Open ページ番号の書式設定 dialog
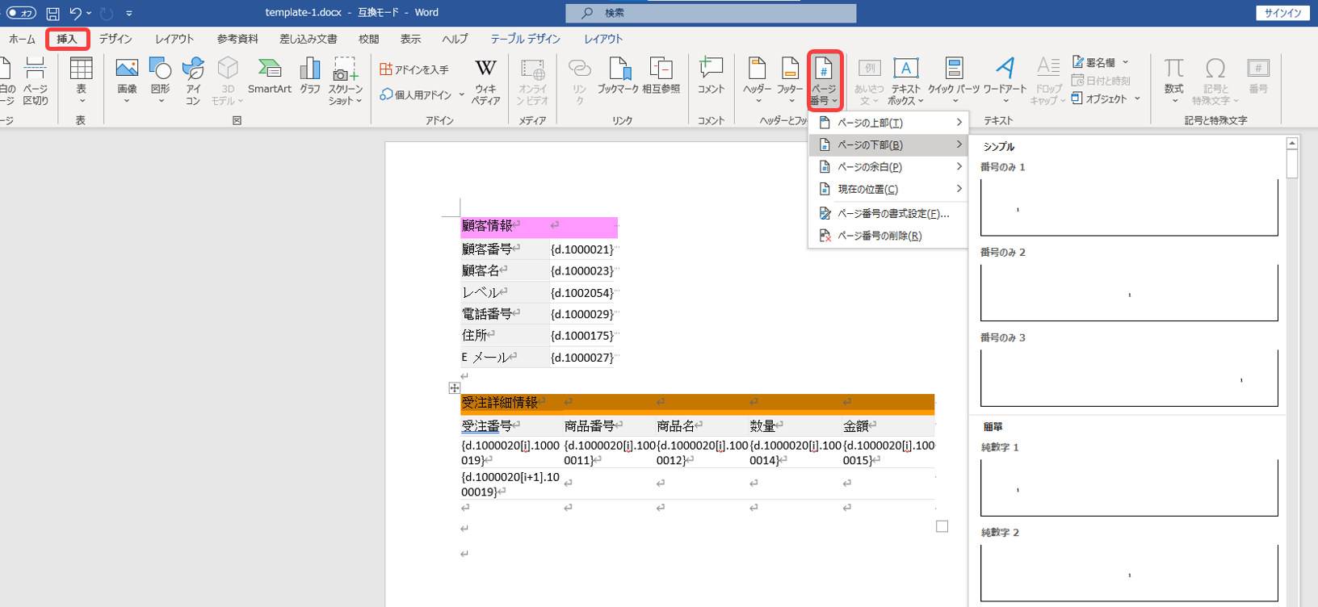Image resolution: width=1318 pixels, height=607 pixels. [892, 214]
